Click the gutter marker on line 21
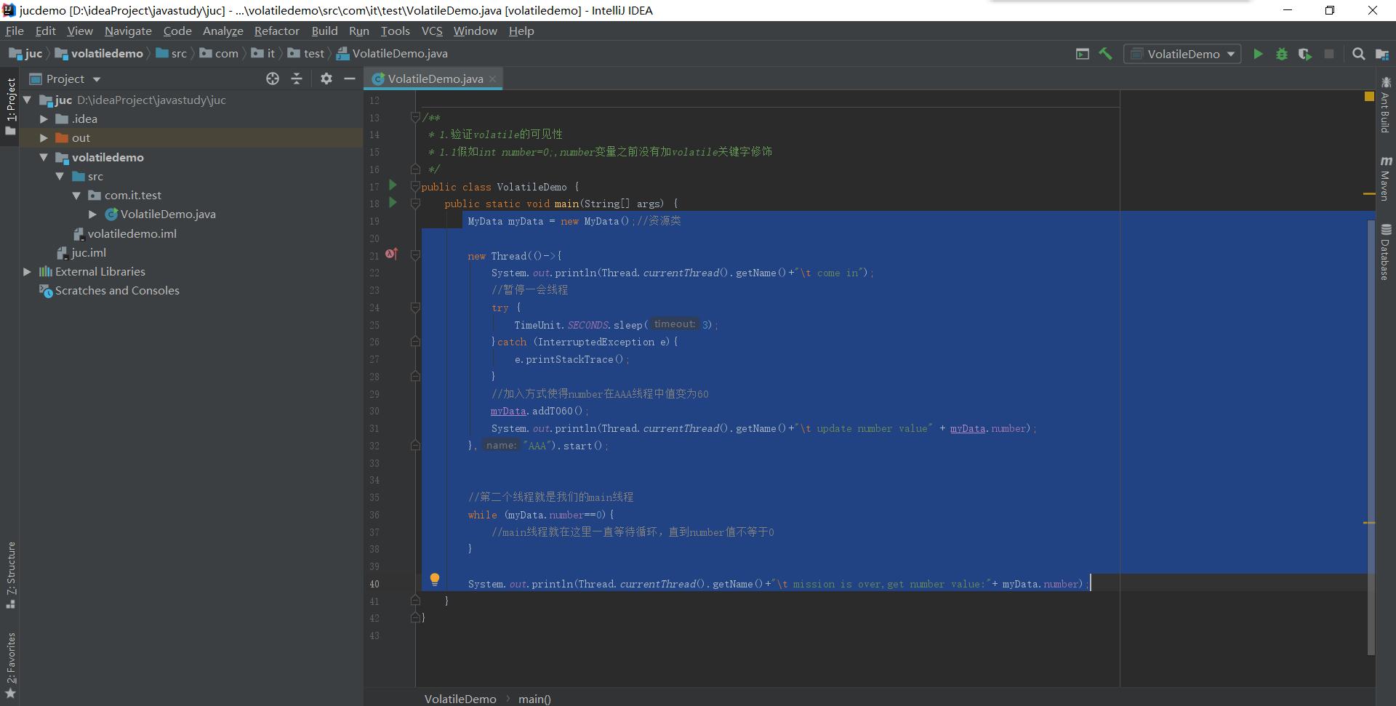This screenshot has height=706, width=1396. point(392,254)
